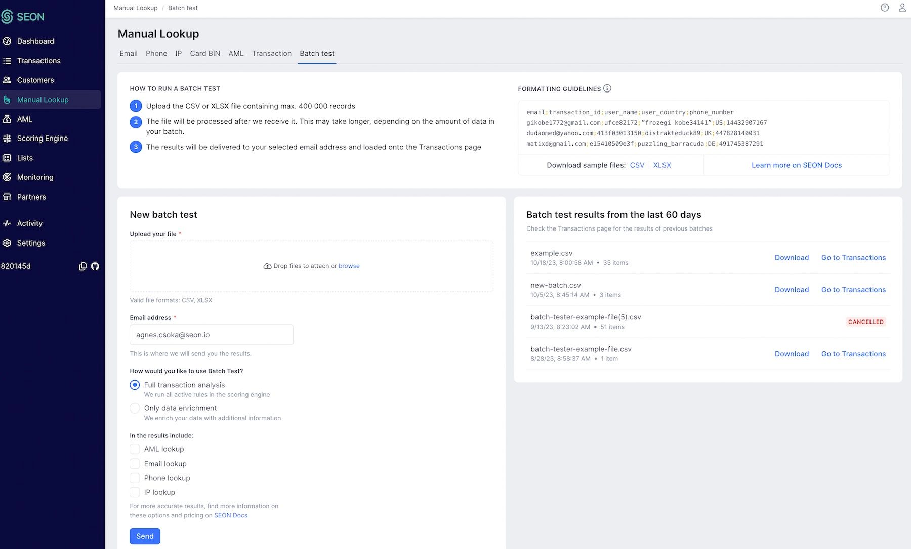This screenshot has height=549, width=911.
Task: Switch to the Transaction tab
Action: (x=272, y=54)
